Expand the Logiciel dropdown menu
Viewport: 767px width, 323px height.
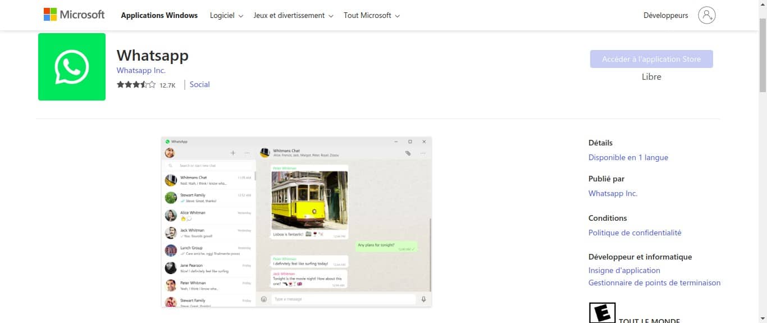226,16
